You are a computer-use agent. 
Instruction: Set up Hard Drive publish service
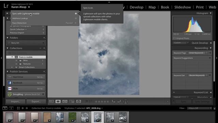(40, 77)
